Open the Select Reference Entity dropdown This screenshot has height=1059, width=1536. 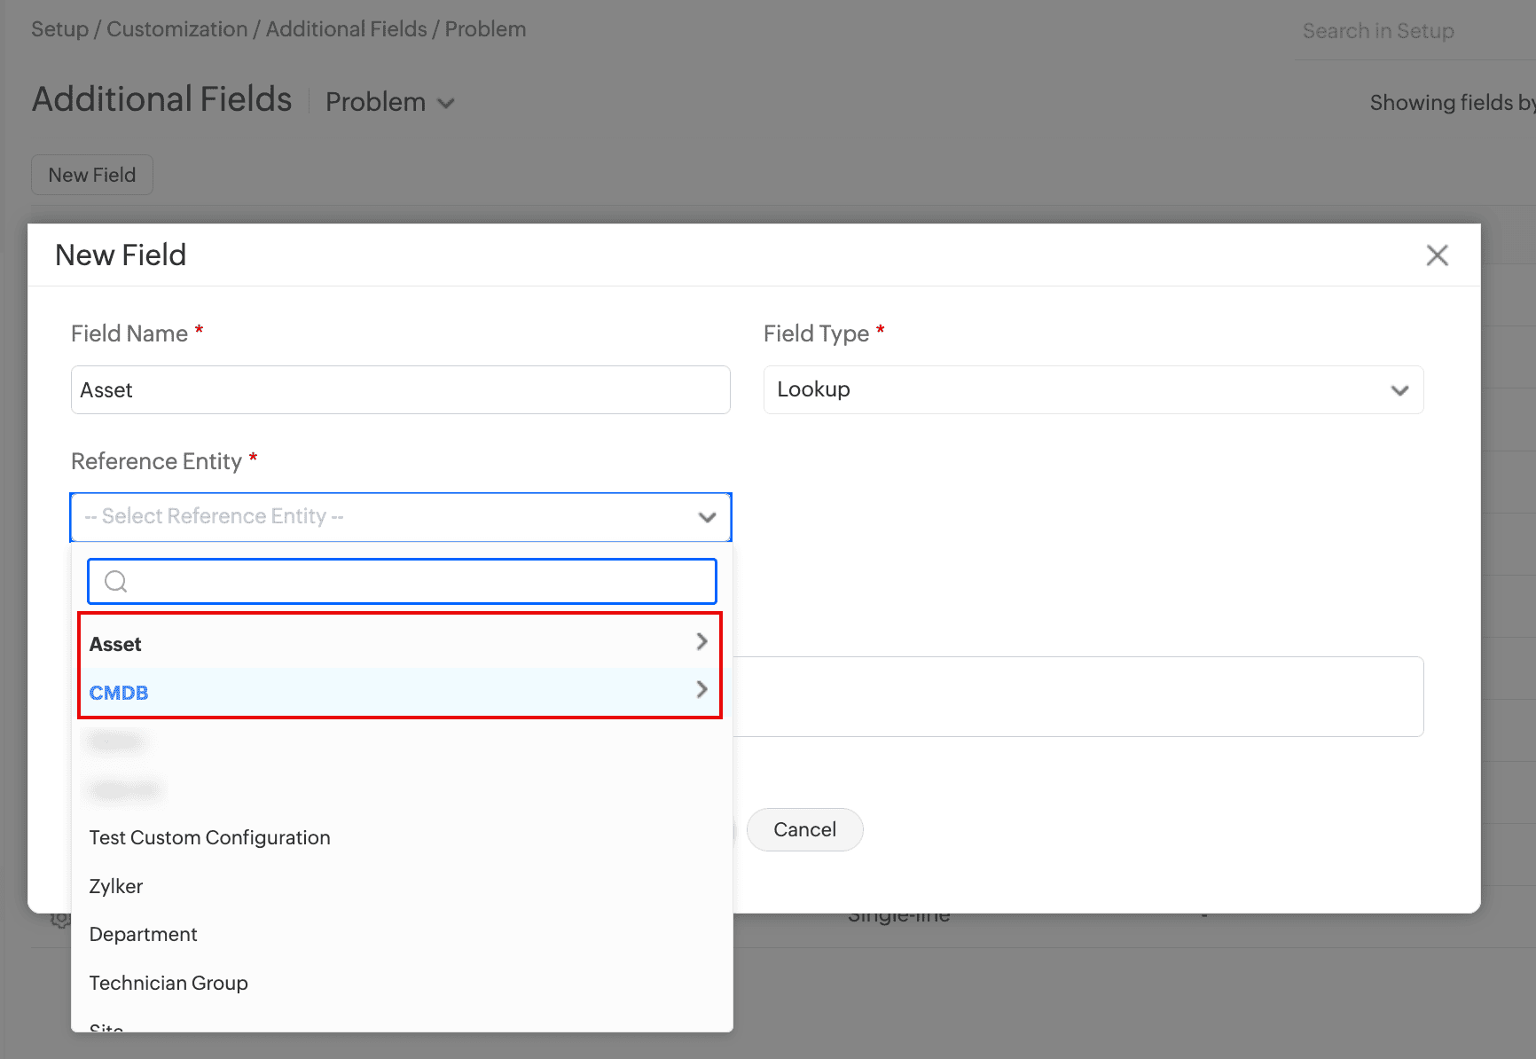coord(401,517)
